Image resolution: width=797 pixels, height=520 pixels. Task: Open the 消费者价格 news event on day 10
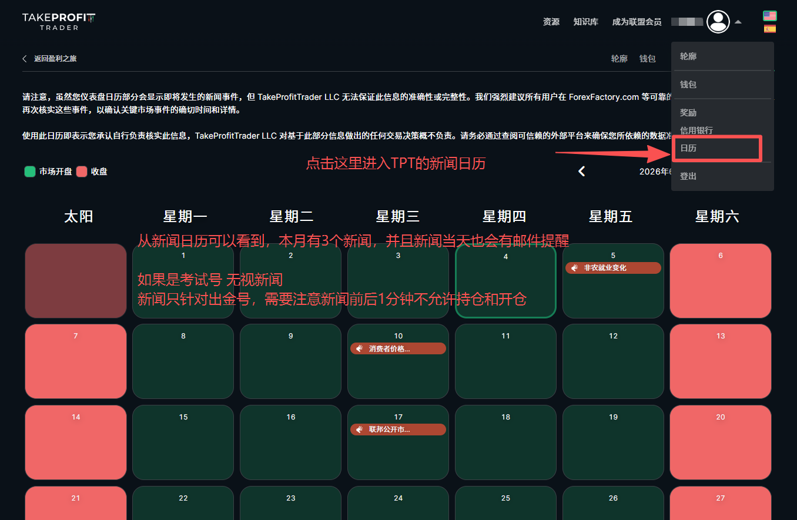point(398,348)
